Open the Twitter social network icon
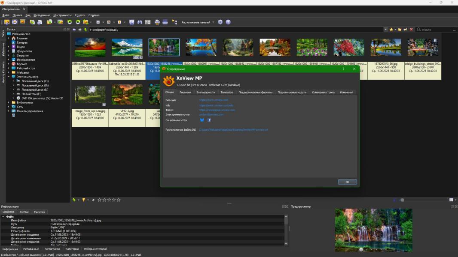 (202, 120)
